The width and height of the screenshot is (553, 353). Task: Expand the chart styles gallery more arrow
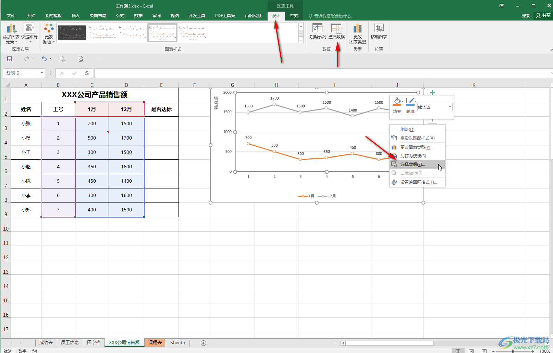(301, 40)
